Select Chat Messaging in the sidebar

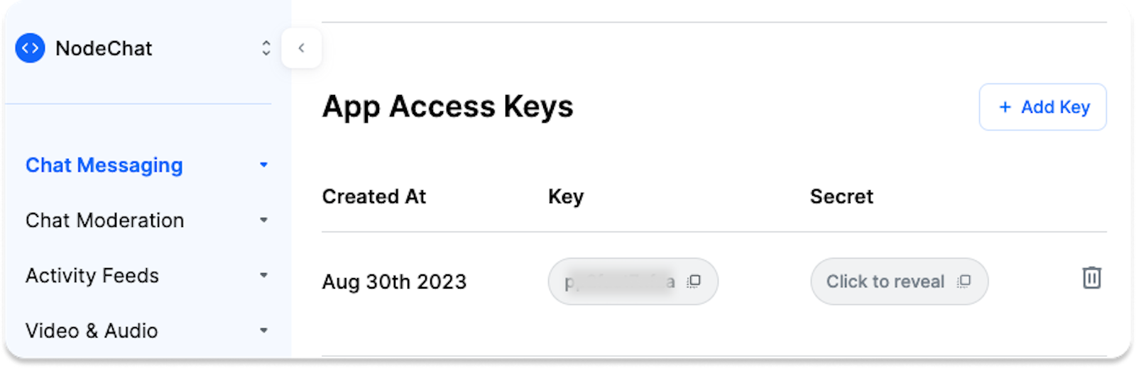coord(104,165)
